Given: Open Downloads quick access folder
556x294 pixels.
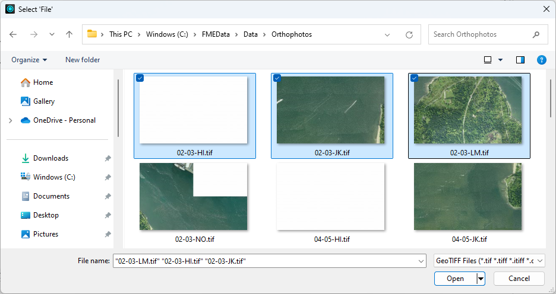Looking at the screenshot, I should pyautogui.click(x=50, y=158).
